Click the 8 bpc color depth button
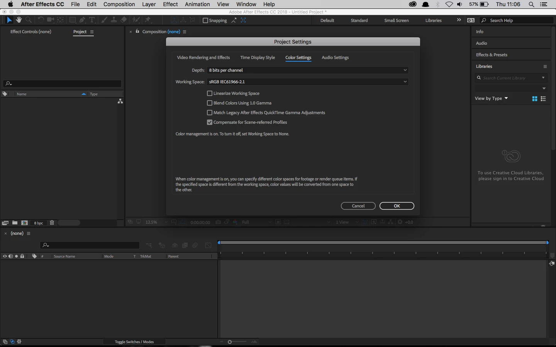Image resolution: width=556 pixels, height=347 pixels. pyautogui.click(x=39, y=223)
